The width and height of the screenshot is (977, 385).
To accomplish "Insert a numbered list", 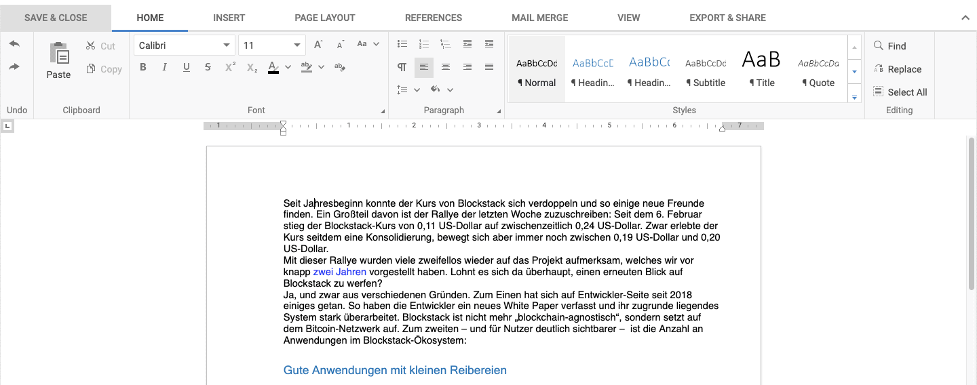I will [424, 44].
